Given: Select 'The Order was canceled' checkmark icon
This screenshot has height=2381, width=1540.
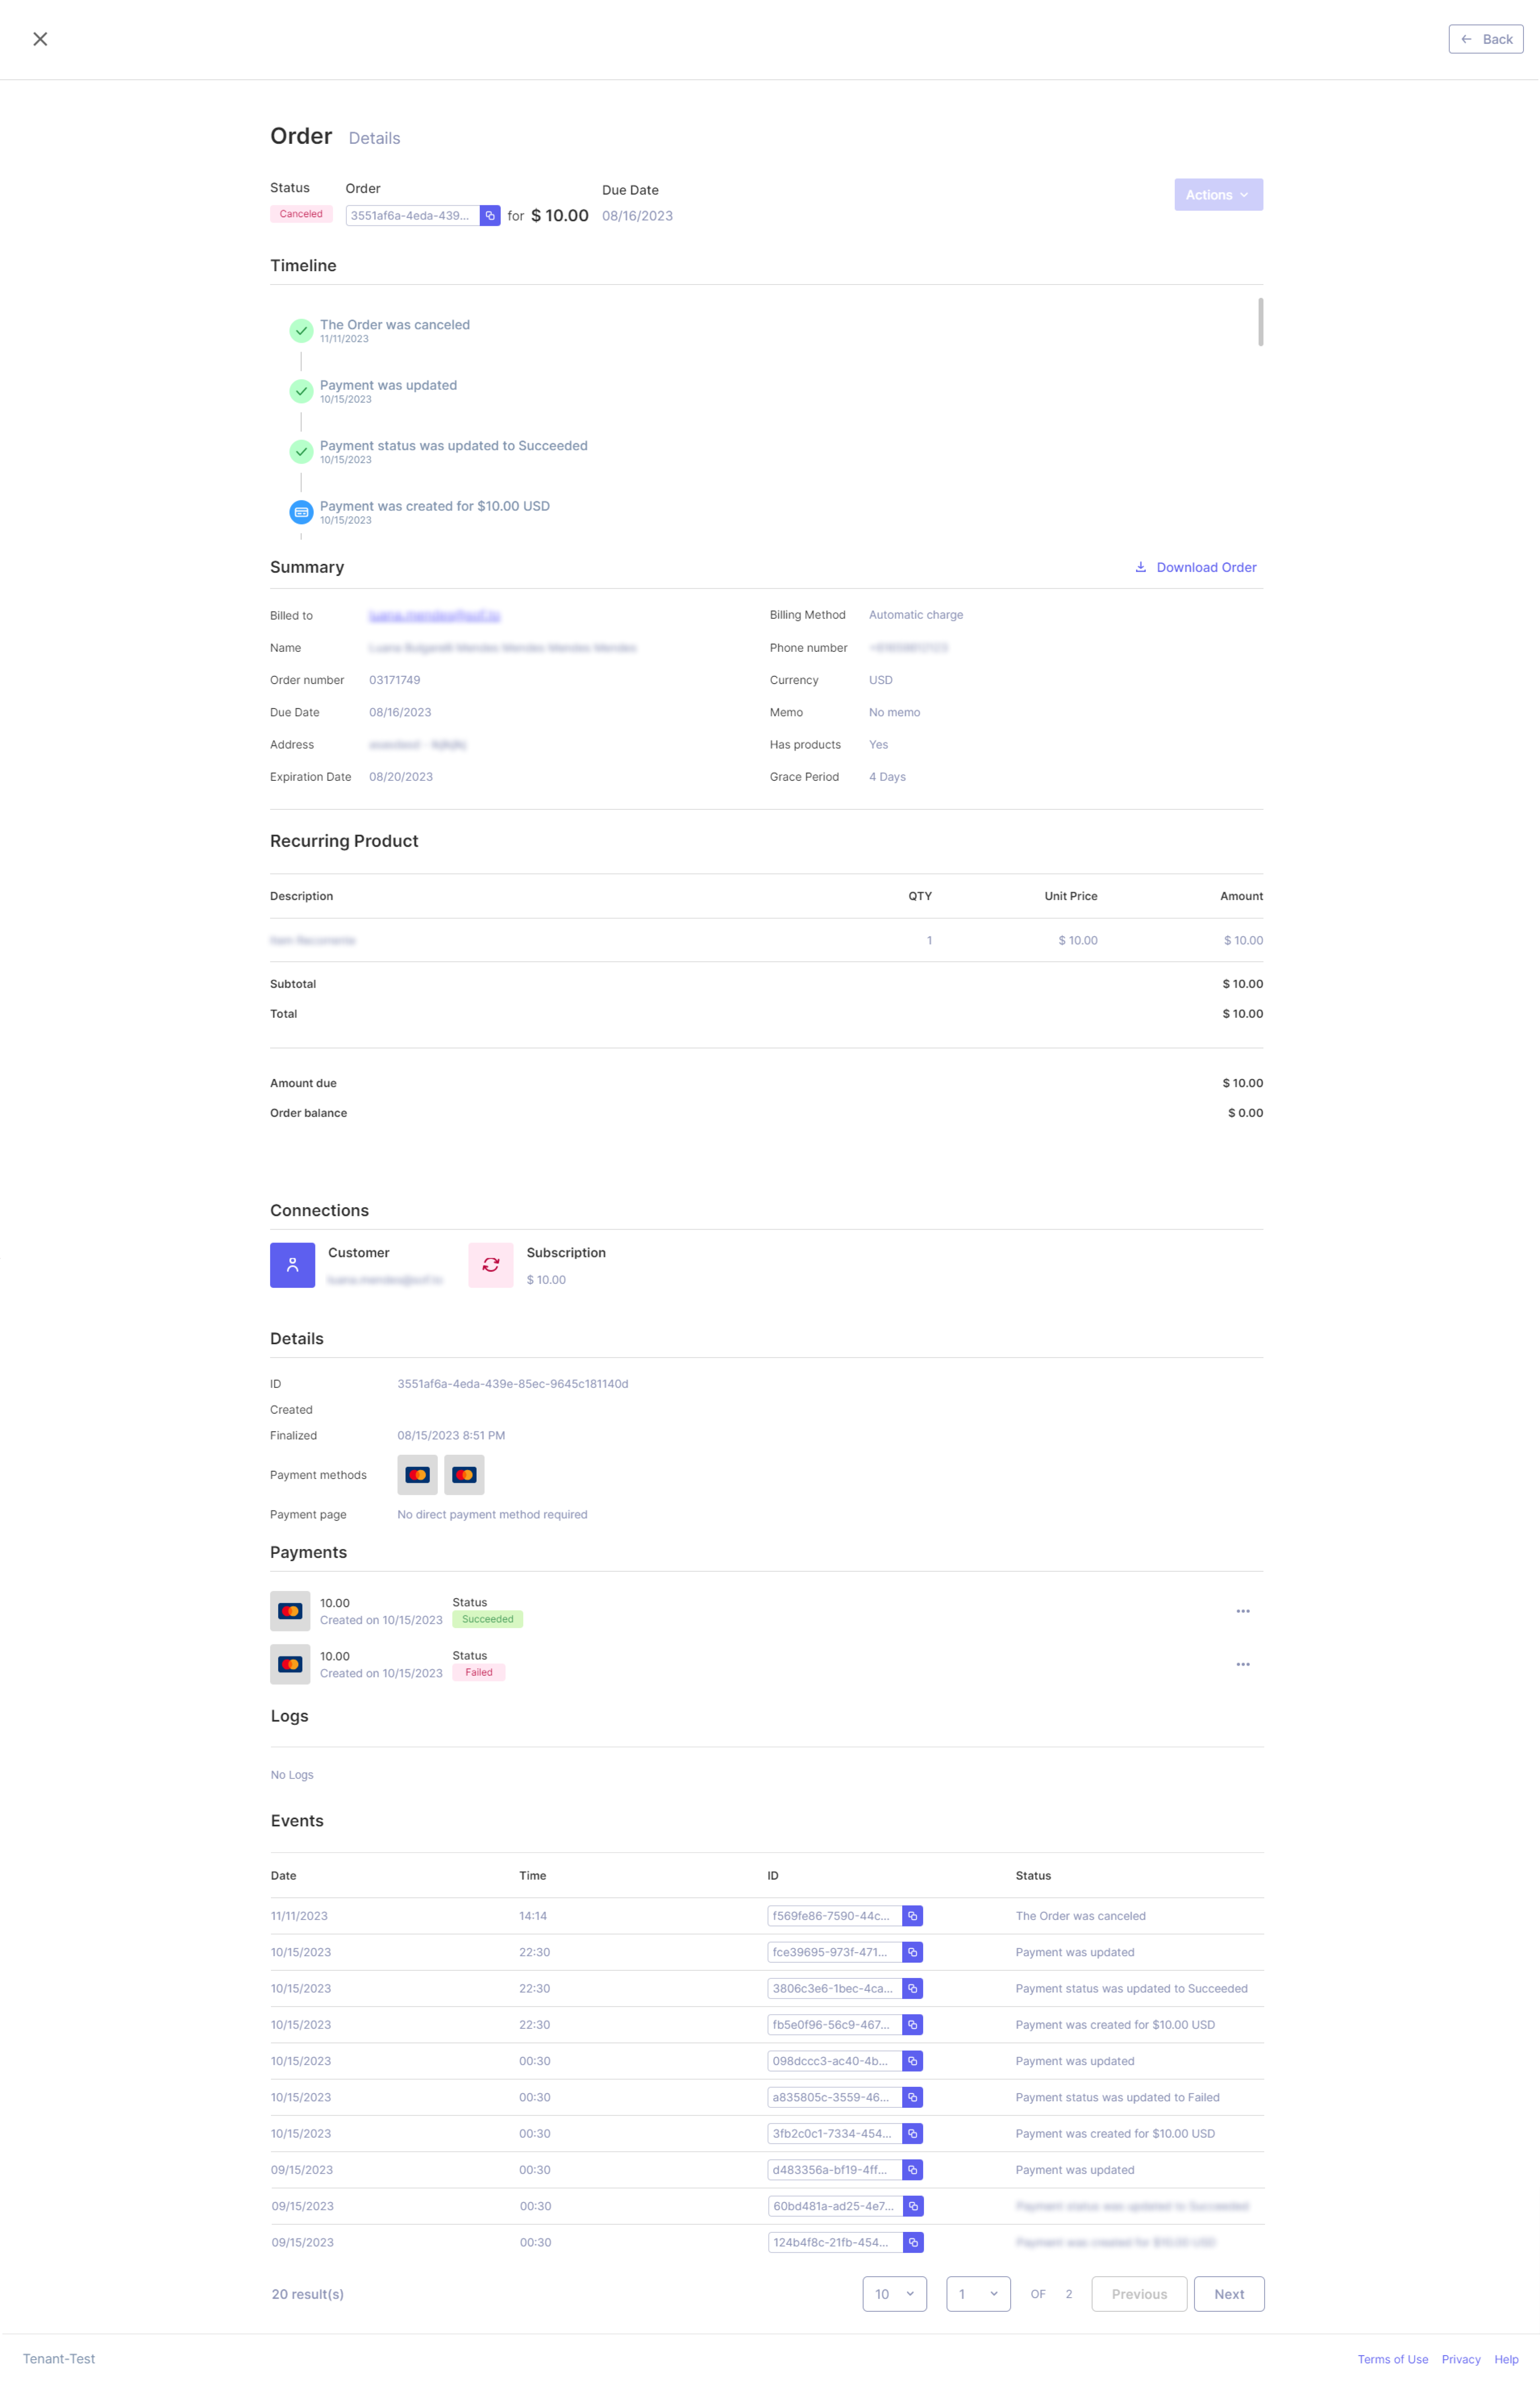Looking at the screenshot, I should click(301, 331).
